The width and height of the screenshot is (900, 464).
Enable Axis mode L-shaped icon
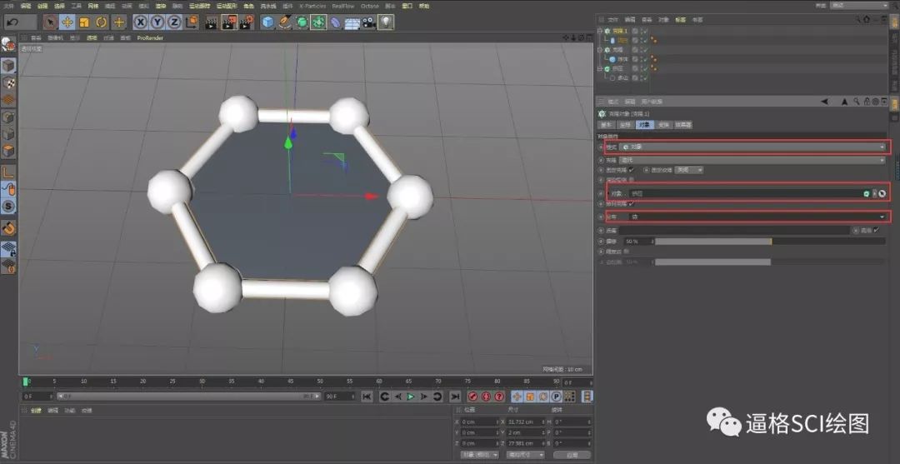tap(8, 172)
